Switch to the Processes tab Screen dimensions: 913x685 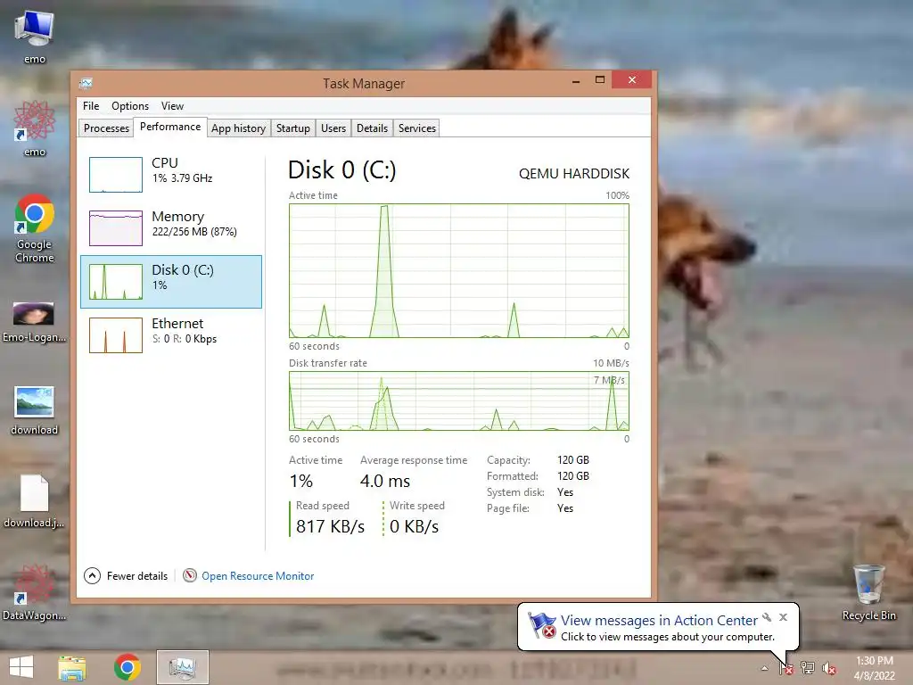106,128
